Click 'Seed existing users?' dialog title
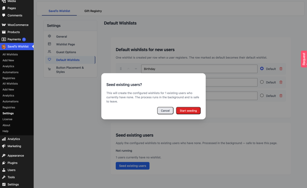Image resolution: width=307 pixels, height=188 pixels. click(x=124, y=85)
